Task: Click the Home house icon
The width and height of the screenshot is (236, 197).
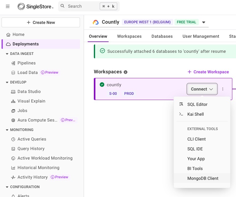Action: pos(8,35)
